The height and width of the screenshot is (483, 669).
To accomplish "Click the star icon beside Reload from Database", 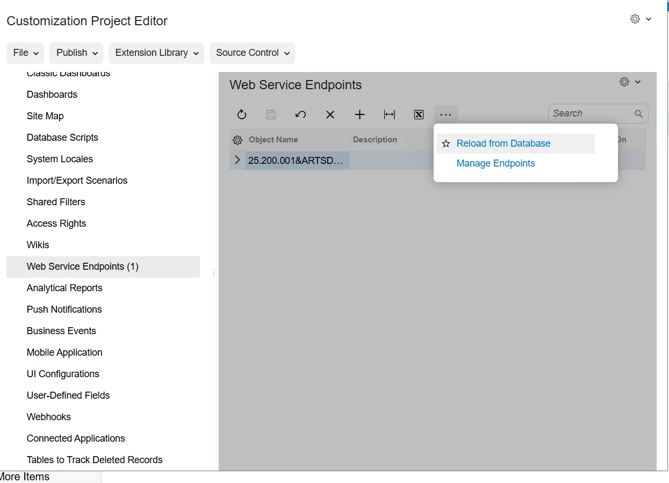I will point(445,144).
